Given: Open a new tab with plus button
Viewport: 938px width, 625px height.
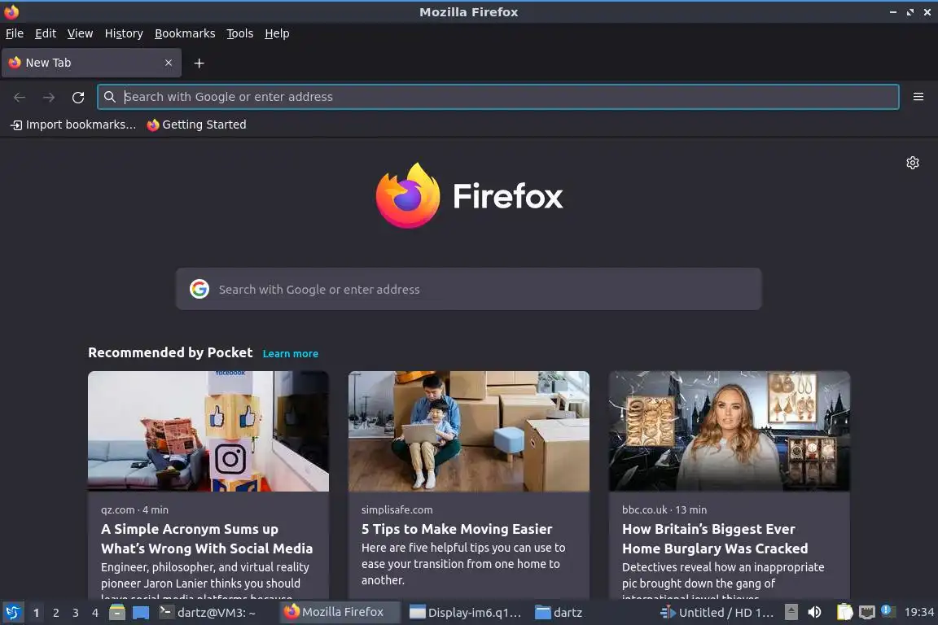Looking at the screenshot, I should (199, 63).
